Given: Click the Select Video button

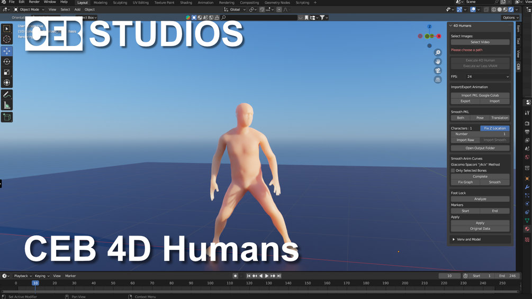Looking at the screenshot, I should 480,42.
